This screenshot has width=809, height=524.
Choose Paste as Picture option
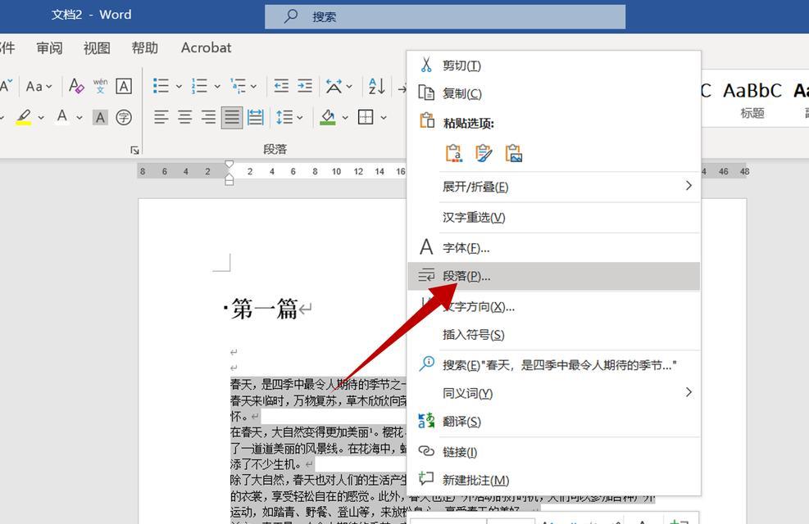coord(513,153)
